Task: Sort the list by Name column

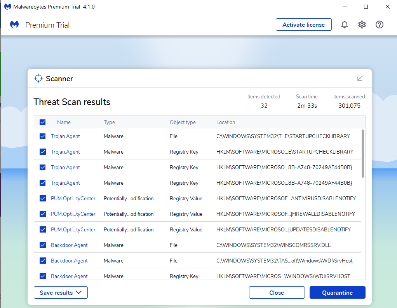Action: pyautogui.click(x=64, y=122)
